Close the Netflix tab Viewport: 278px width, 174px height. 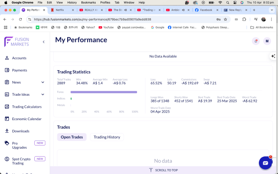tap(73, 10)
